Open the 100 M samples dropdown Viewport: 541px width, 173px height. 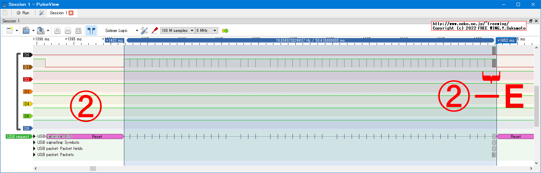177,31
